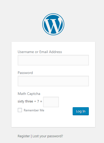Click the blue Log In button
The image size is (104, 143).
tap(81, 111)
